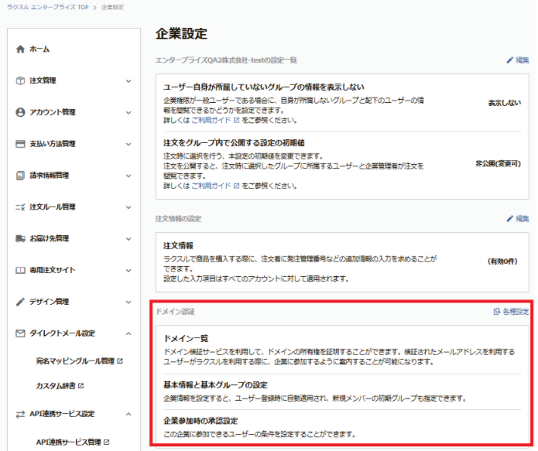Click external icon after second ご利用ガイド link
This screenshot has height=451, width=538.
pos(236,186)
